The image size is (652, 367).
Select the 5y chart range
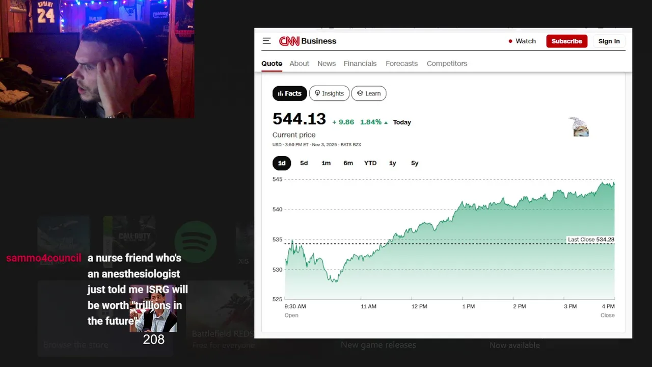[415, 163]
